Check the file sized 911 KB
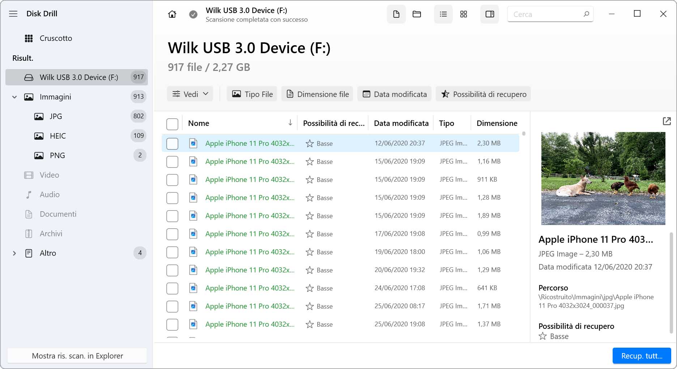This screenshot has width=677, height=369. pyautogui.click(x=172, y=180)
